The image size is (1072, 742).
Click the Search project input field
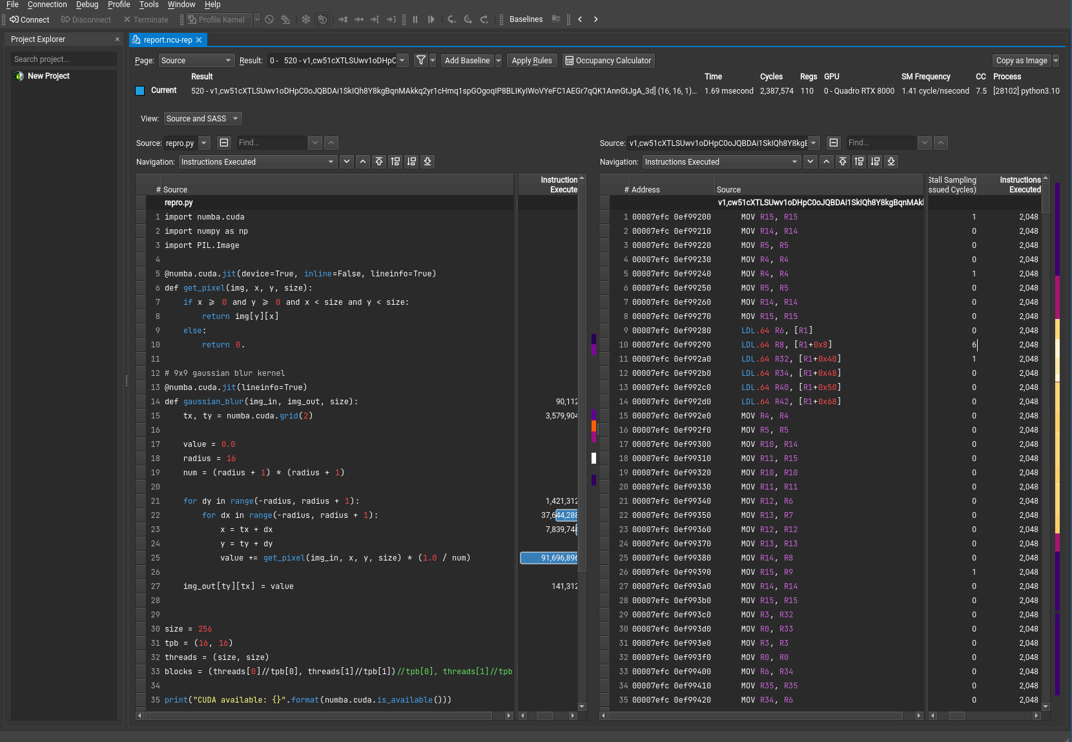(x=64, y=59)
